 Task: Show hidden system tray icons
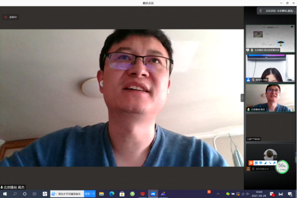click(x=218, y=194)
